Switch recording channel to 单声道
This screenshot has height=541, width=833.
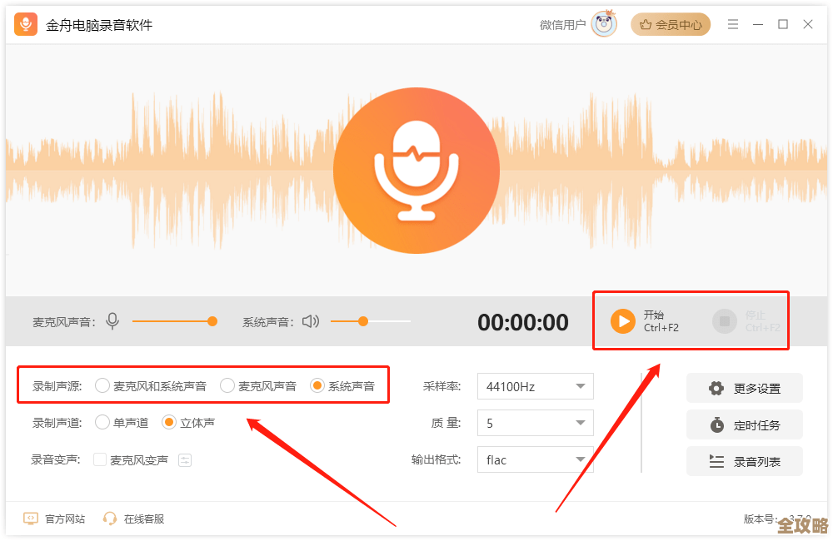point(102,422)
